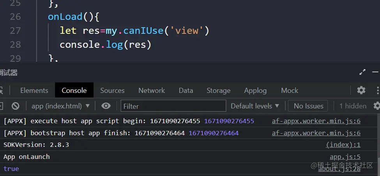Open the (index):1 source link

[x=343, y=145]
